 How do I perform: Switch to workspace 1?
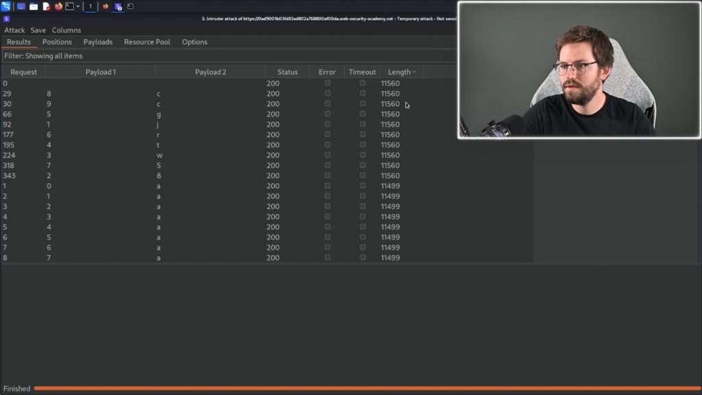[x=90, y=6]
